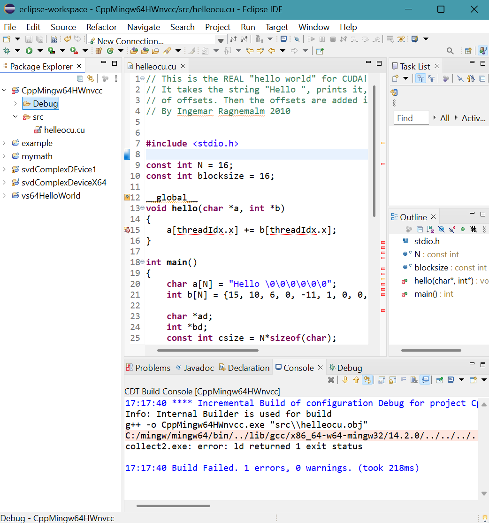489x523 pixels.
Task: Select helleocu.cu in the Package Explorer
Action: (64, 130)
